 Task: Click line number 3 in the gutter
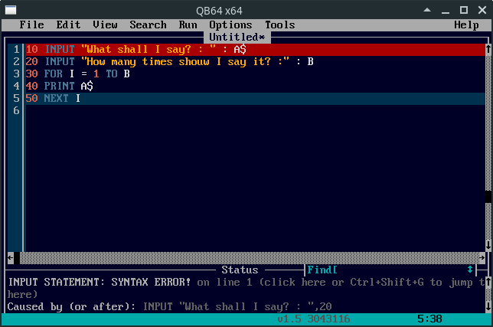click(x=16, y=74)
